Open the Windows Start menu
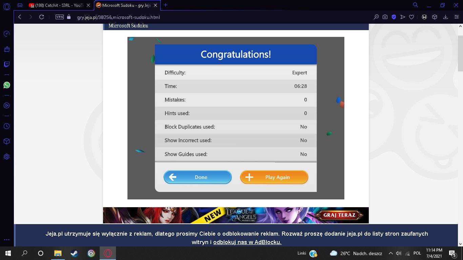 pos(8,253)
